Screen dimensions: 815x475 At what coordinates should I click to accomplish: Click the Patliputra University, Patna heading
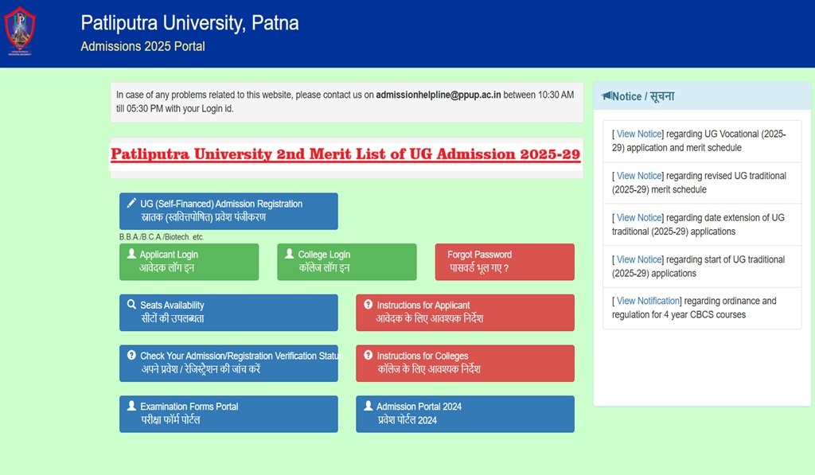tap(189, 23)
